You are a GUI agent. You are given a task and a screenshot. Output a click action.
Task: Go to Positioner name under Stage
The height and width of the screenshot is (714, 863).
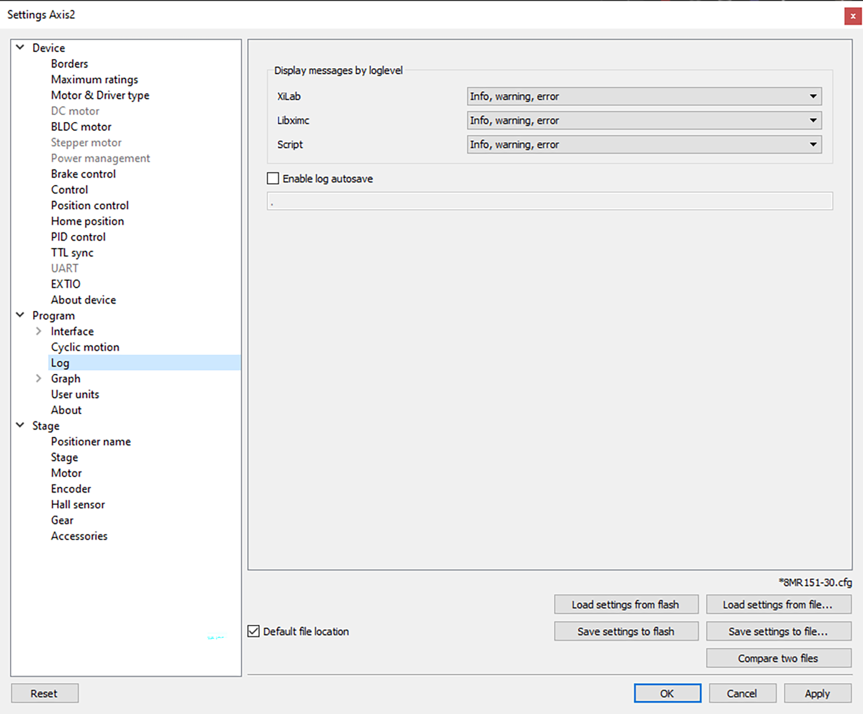(91, 441)
